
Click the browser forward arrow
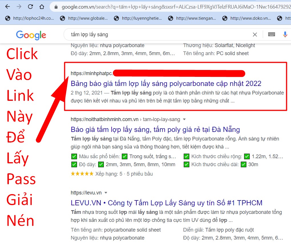19,7
